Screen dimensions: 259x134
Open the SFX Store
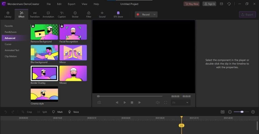pos(118,15)
